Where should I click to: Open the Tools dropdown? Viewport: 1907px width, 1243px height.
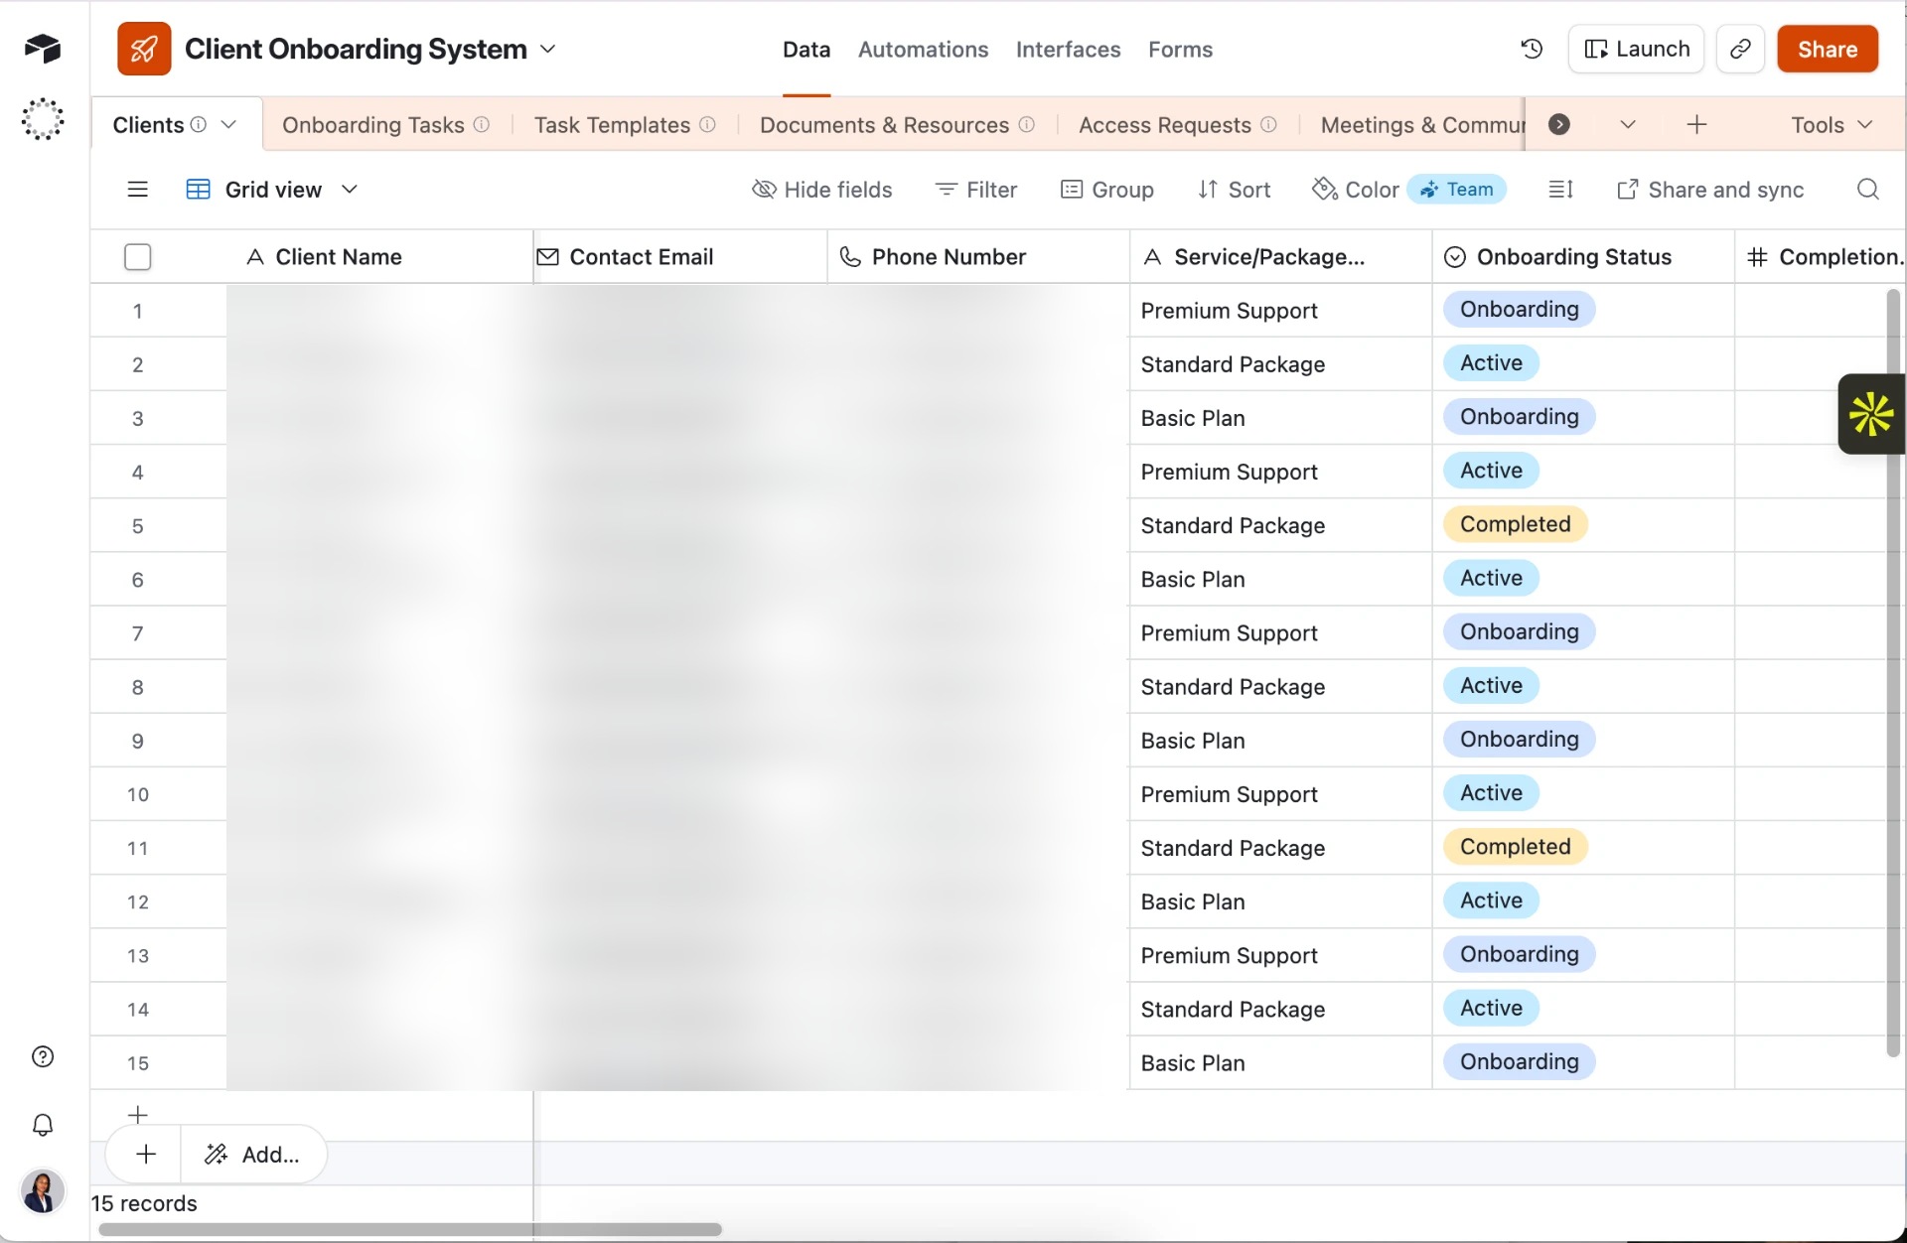click(1832, 124)
